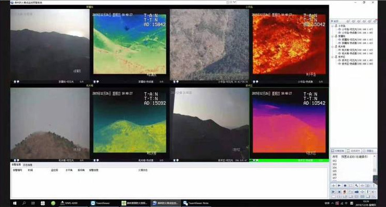Open the first station's visible-light camera entry
The height and width of the screenshot is (207, 386).
coord(356,29)
